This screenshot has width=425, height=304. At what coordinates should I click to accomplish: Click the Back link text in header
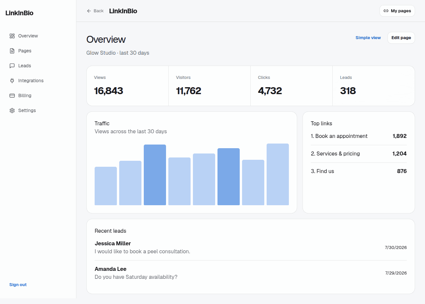tap(99, 11)
